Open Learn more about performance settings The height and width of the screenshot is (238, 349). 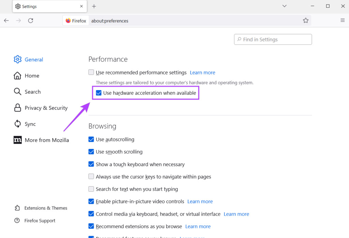[202, 73]
